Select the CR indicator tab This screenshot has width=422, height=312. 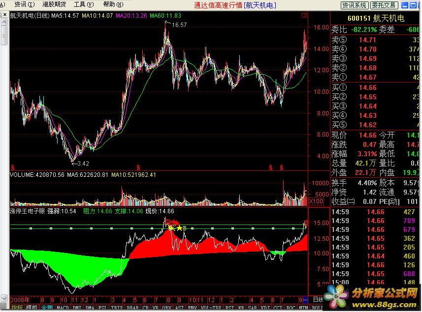(x=146, y=308)
